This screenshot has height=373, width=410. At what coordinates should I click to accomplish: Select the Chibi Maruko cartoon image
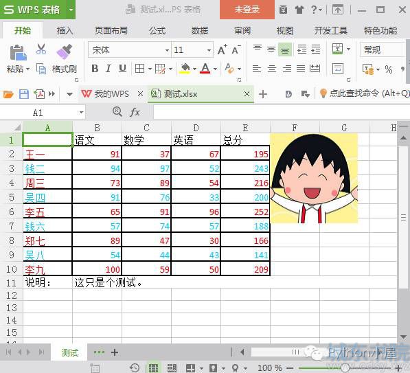pyautogui.click(x=314, y=179)
